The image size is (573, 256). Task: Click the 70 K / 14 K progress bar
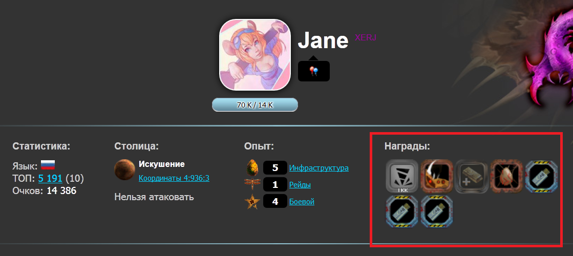point(255,105)
